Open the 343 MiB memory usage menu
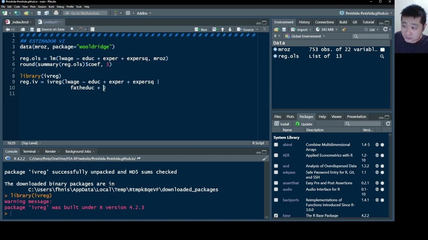 pos(326,29)
